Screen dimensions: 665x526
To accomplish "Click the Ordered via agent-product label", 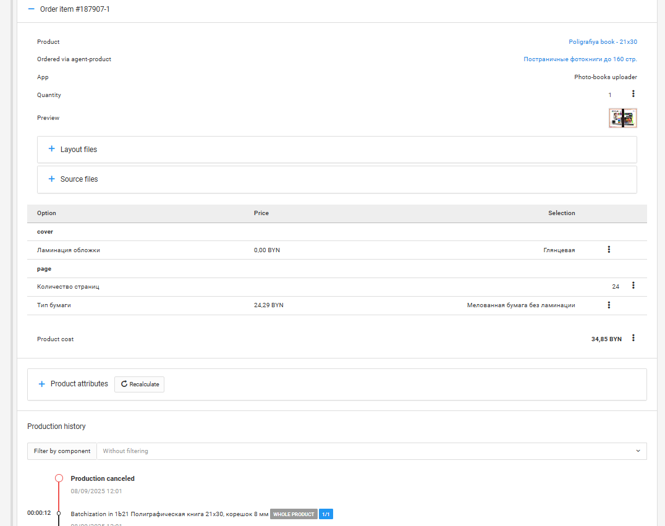I will 74,59.
